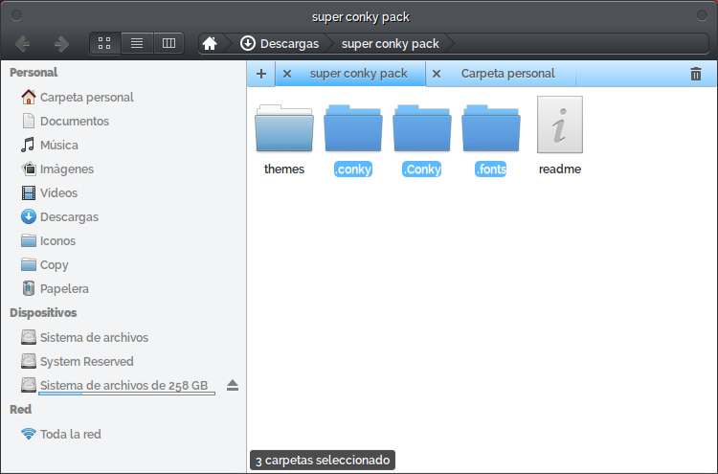Go forward using the right arrow button
The image size is (718, 474).
point(61,43)
